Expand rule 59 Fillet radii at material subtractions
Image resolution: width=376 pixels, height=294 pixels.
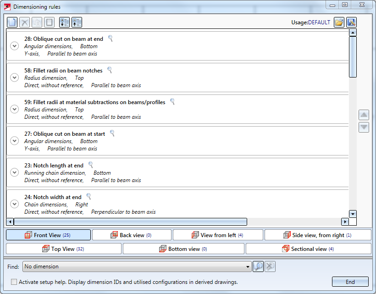(14, 109)
